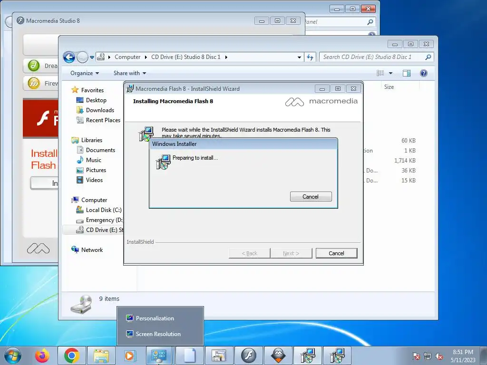This screenshot has width=487, height=365.
Task: Open the view options dropdown arrow
Action: click(x=391, y=73)
